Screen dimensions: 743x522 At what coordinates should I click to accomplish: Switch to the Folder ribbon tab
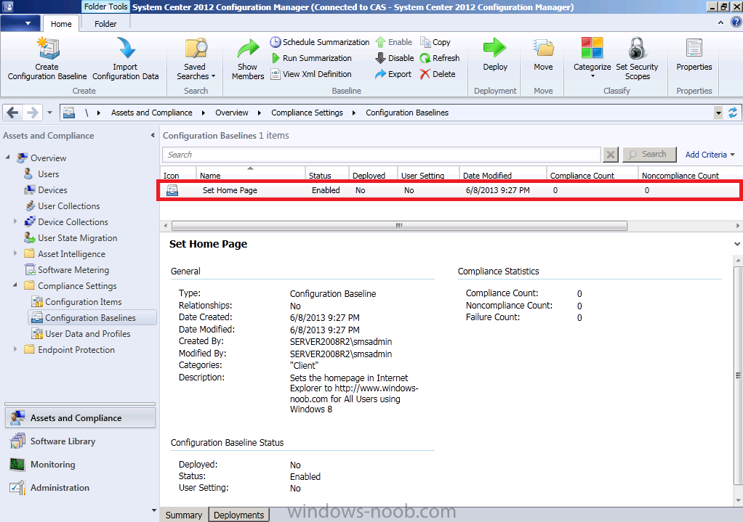click(105, 24)
